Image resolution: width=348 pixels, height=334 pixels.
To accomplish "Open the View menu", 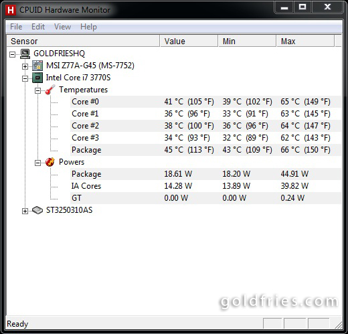I will (x=62, y=27).
